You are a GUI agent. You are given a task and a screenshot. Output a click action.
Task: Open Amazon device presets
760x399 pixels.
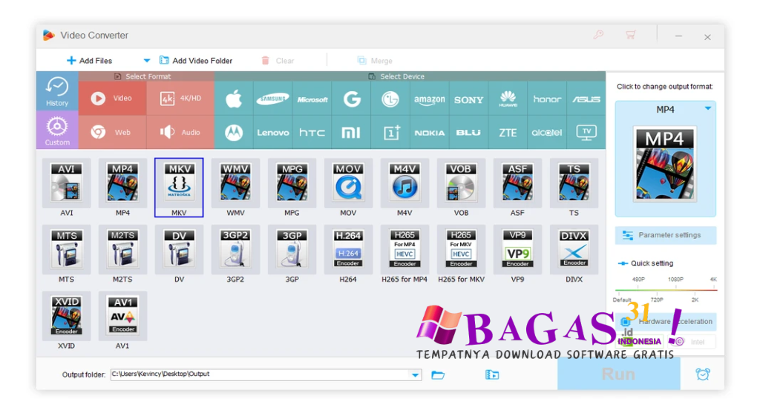(x=430, y=99)
